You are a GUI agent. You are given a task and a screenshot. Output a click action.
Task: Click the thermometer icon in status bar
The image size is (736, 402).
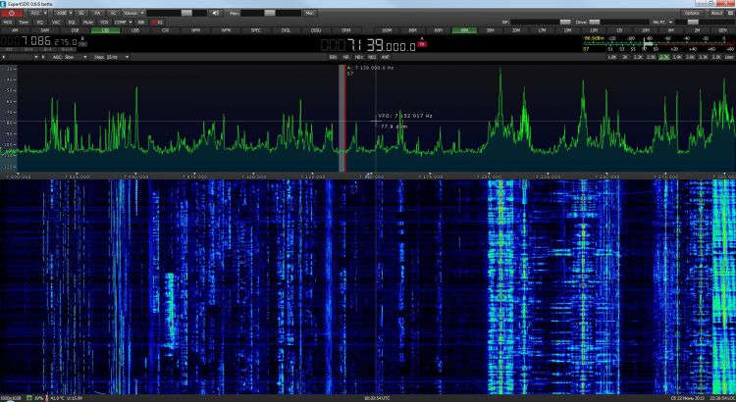pos(46,398)
